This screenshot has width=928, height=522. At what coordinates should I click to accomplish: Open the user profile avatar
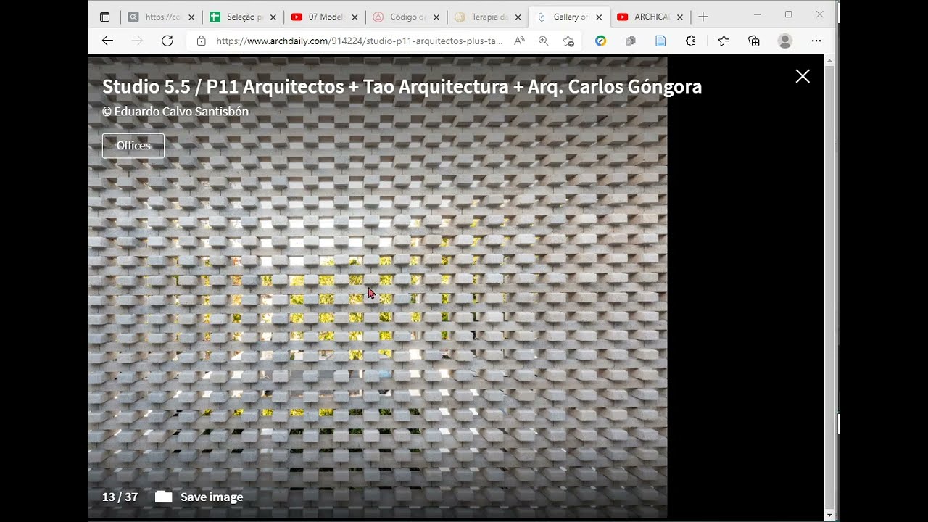[x=785, y=41]
